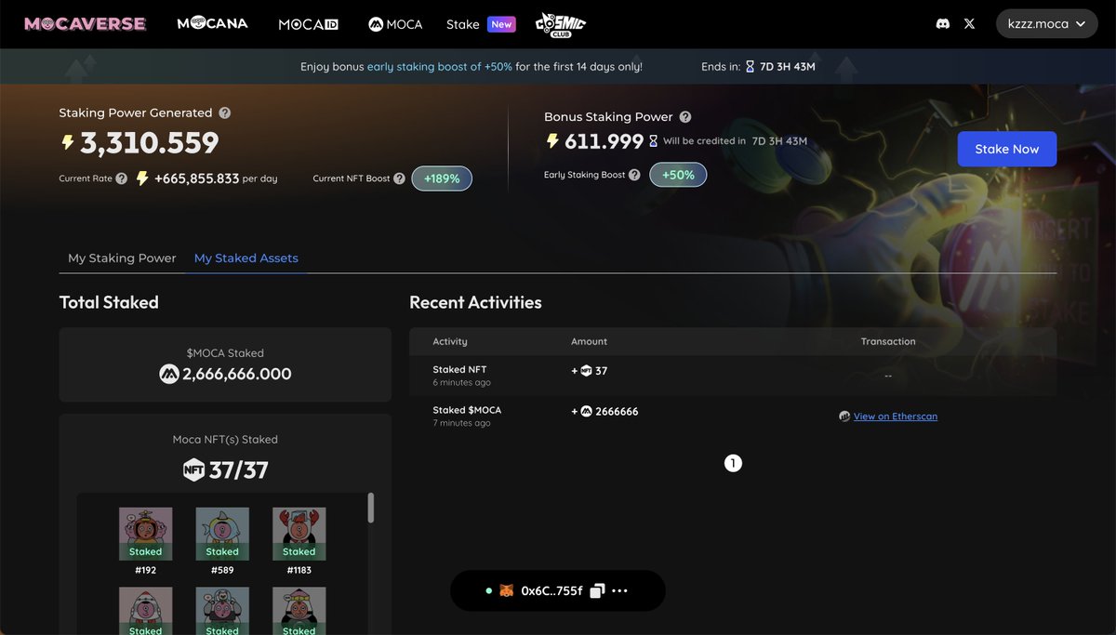Viewport: 1116px width, 635px height.
Task: Click the Staked $MOCA activity row text
Action: click(467, 410)
